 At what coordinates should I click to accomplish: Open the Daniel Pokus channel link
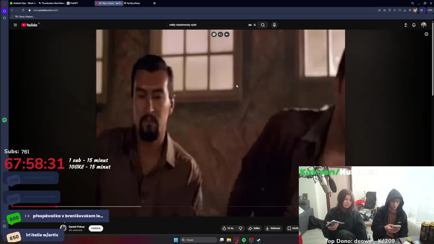coord(77,227)
